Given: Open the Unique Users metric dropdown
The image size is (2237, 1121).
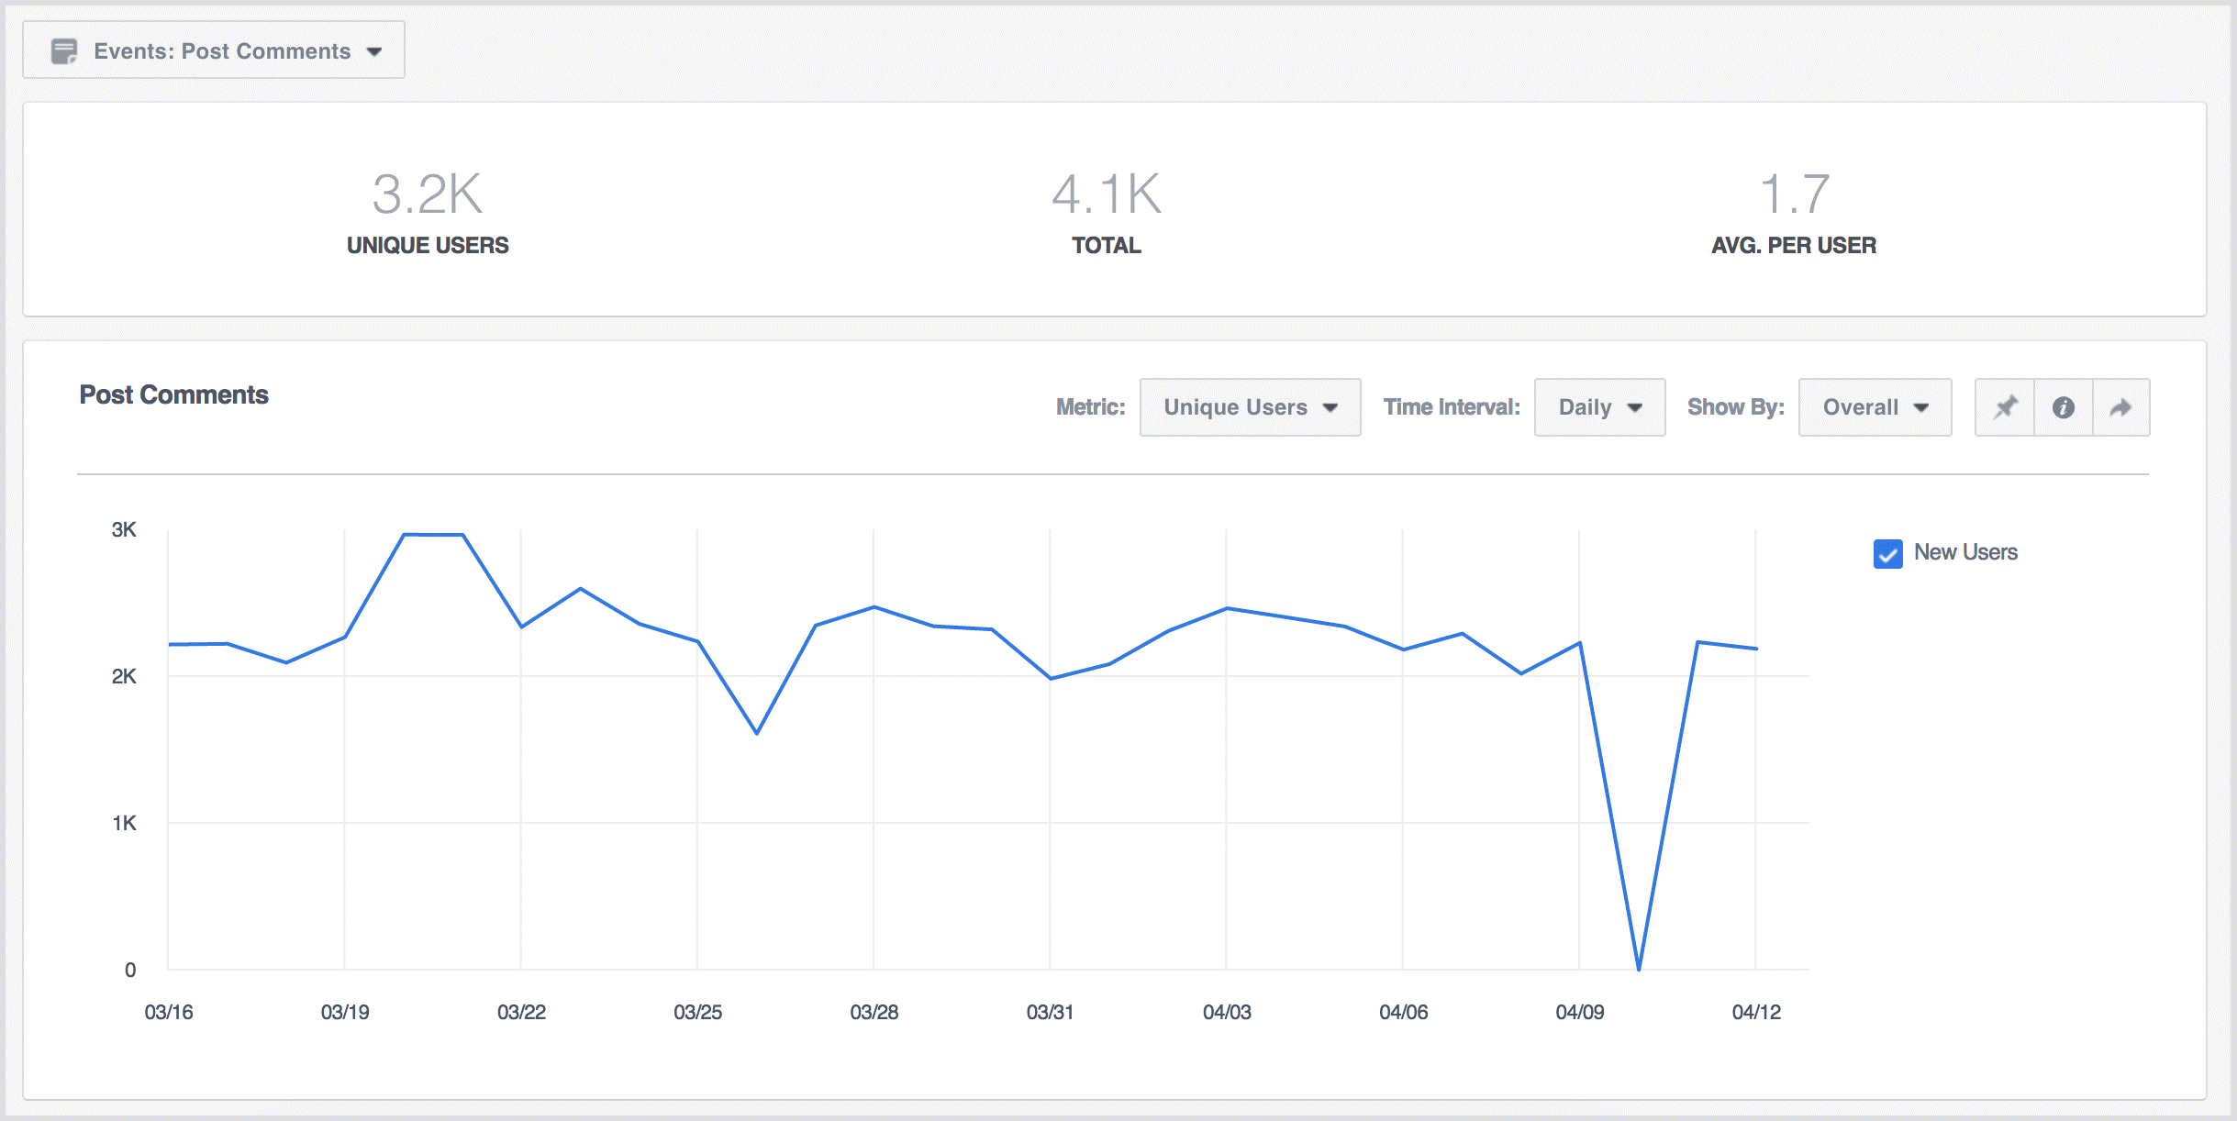Looking at the screenshot, I should (x=1250, y=407).
